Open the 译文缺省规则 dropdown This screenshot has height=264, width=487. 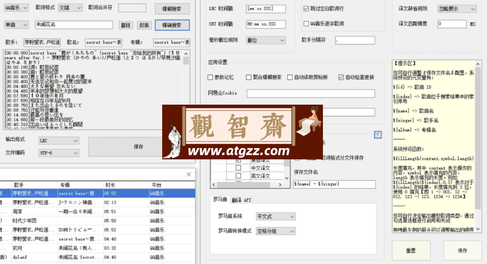(457, 9)
